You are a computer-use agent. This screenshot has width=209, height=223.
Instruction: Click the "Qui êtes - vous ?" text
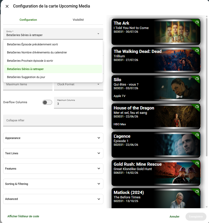click(x=126, y=85)
